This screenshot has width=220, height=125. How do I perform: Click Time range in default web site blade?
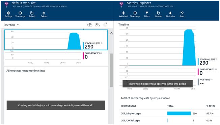[x=20, y=14]
